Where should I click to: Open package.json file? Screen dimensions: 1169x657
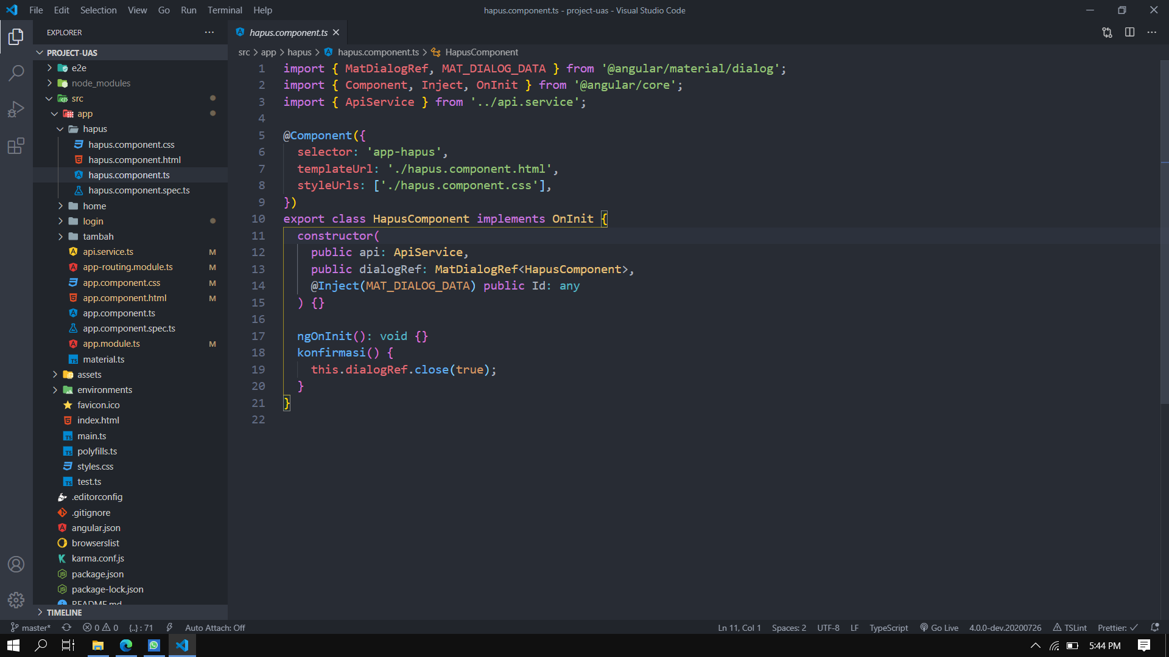point(131,574)
